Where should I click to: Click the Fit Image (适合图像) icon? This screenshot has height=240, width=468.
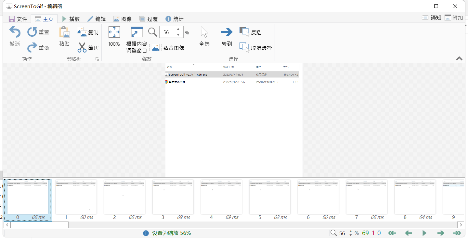[156, 48]
